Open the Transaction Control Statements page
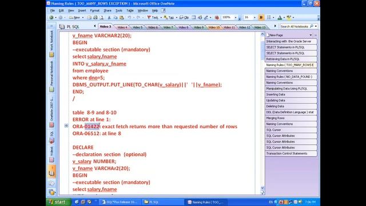366x206 pixels. [291, 153]
